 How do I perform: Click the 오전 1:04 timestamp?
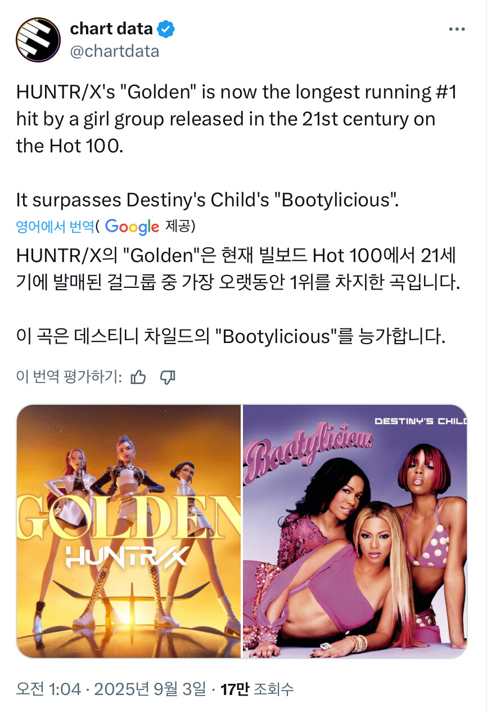(x=48, y=689)
